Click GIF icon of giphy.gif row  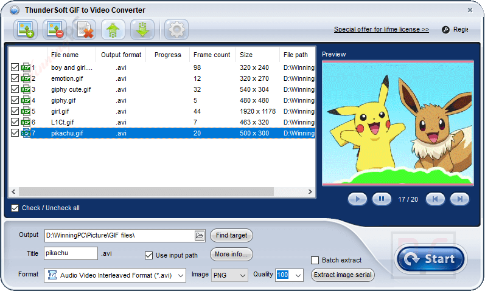(26, 100)
